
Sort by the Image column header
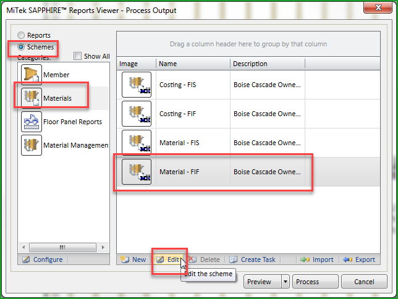click(137, 64)
